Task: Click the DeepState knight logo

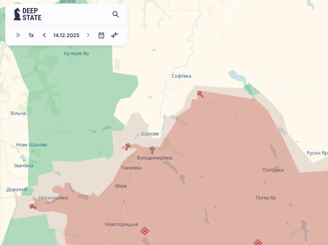Action: click(18, 14)
